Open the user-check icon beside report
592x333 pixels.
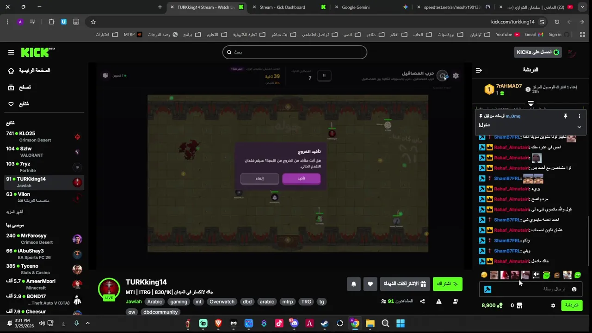(456, 302)
